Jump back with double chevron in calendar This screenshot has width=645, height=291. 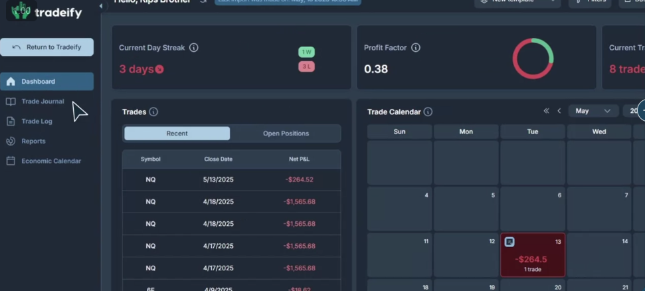pos(547,111)
